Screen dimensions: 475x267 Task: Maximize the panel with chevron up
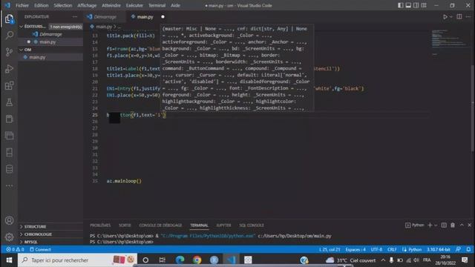462,225
